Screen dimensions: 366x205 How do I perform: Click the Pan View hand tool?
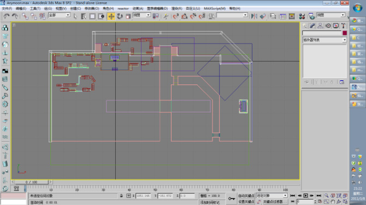(x=333, y=202)
